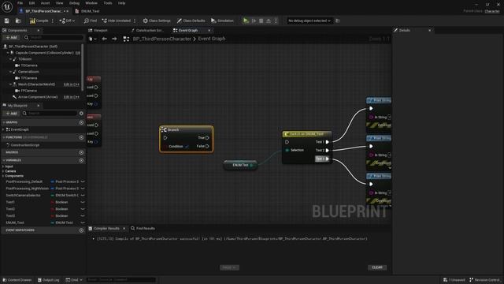Image resolution: width=504 pixels, height=284 pixels.
Task: Close the Components panel tab
Action: point(39,30)
